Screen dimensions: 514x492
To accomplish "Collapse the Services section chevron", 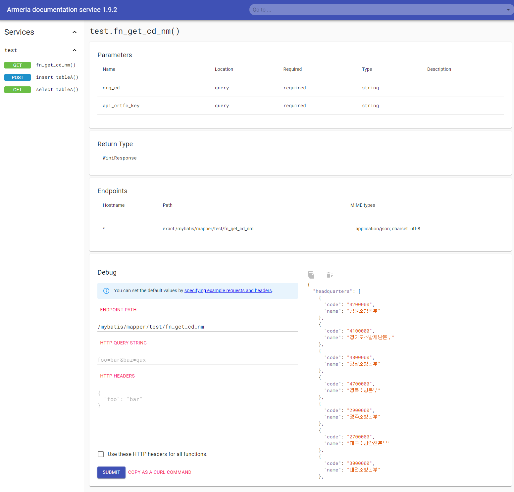I will click(75, 32).
